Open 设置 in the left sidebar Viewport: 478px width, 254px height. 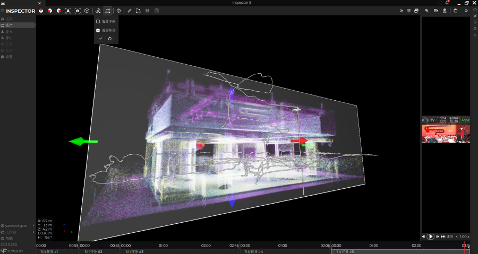click(9, 57)
